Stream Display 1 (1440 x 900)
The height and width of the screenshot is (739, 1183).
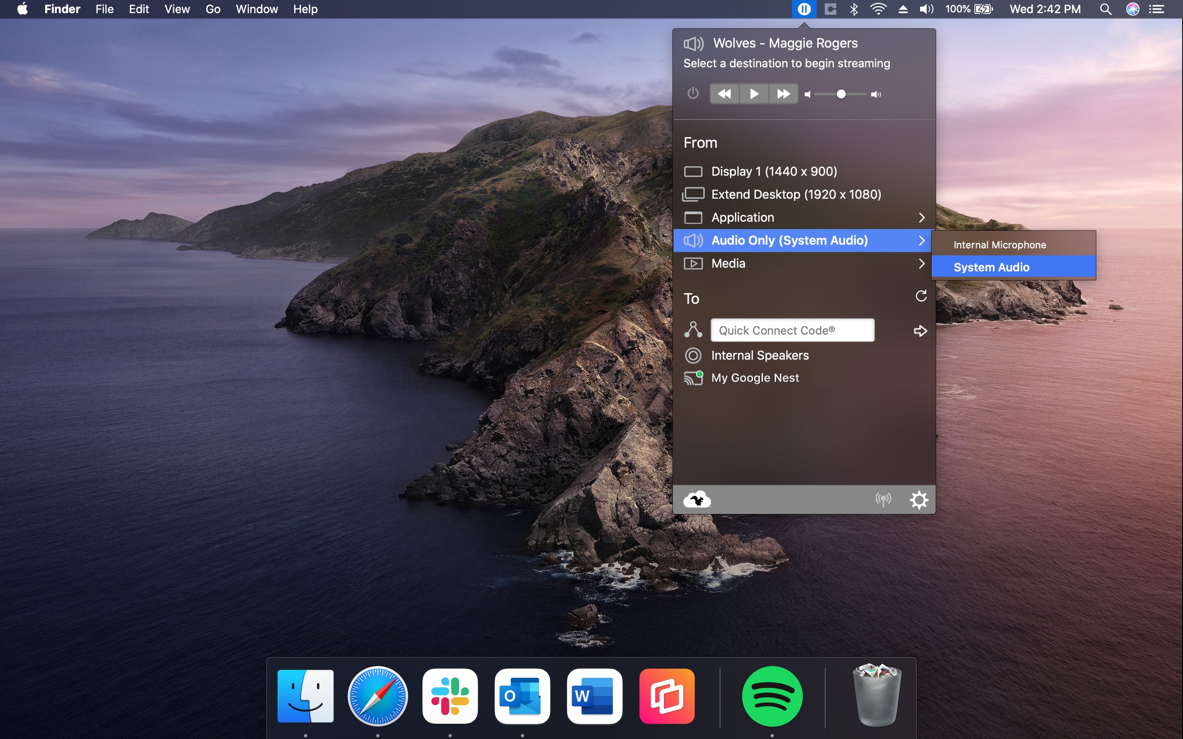[x=774, y=171]
